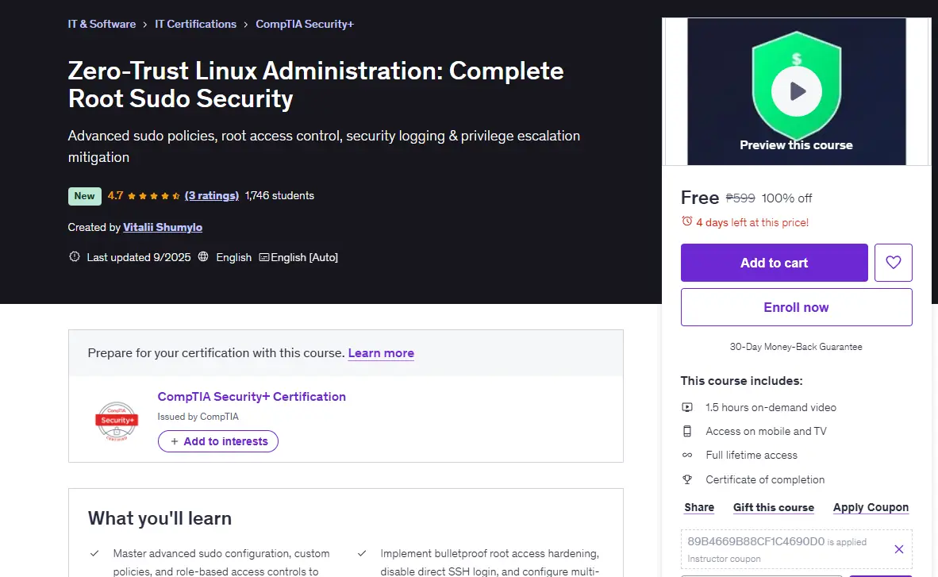The width and height of the screenshot is (938, 577).
Task: Click the closed captions icon by English [Auto]
Action: pos(263,257)
